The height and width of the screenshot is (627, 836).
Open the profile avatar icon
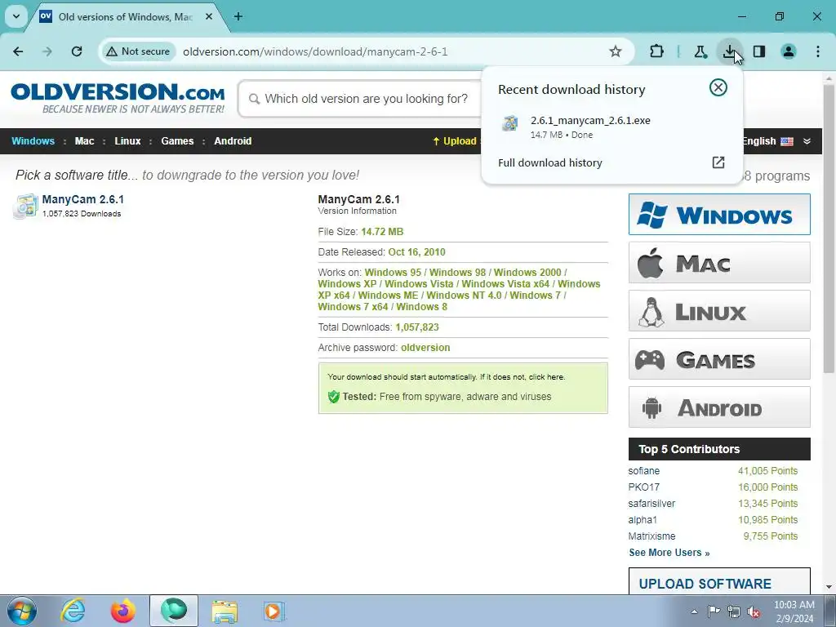pos(789,51)
